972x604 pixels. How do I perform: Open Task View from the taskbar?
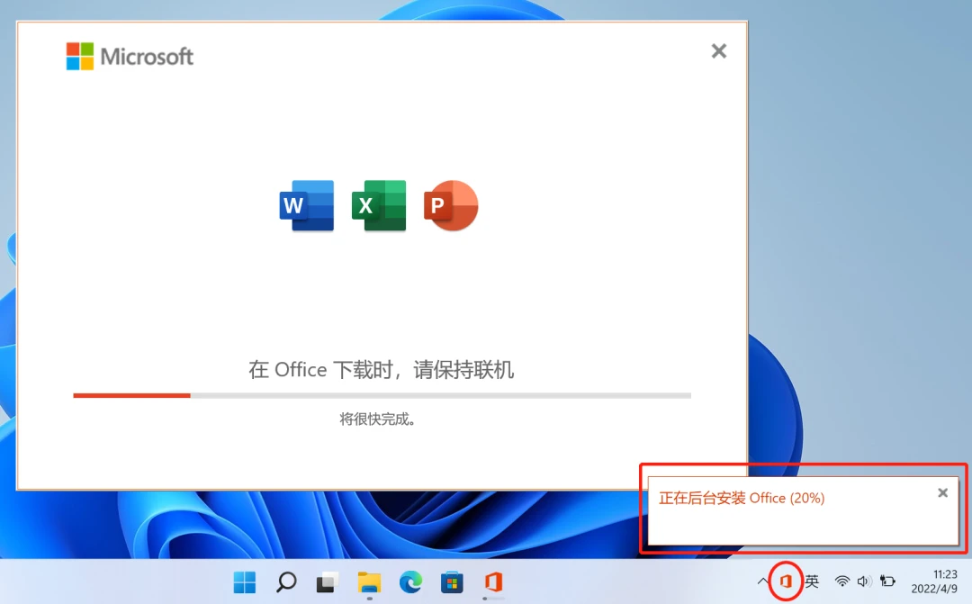[328, 582]
